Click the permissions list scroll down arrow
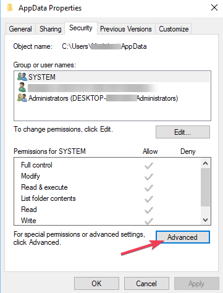 [205, 220]
